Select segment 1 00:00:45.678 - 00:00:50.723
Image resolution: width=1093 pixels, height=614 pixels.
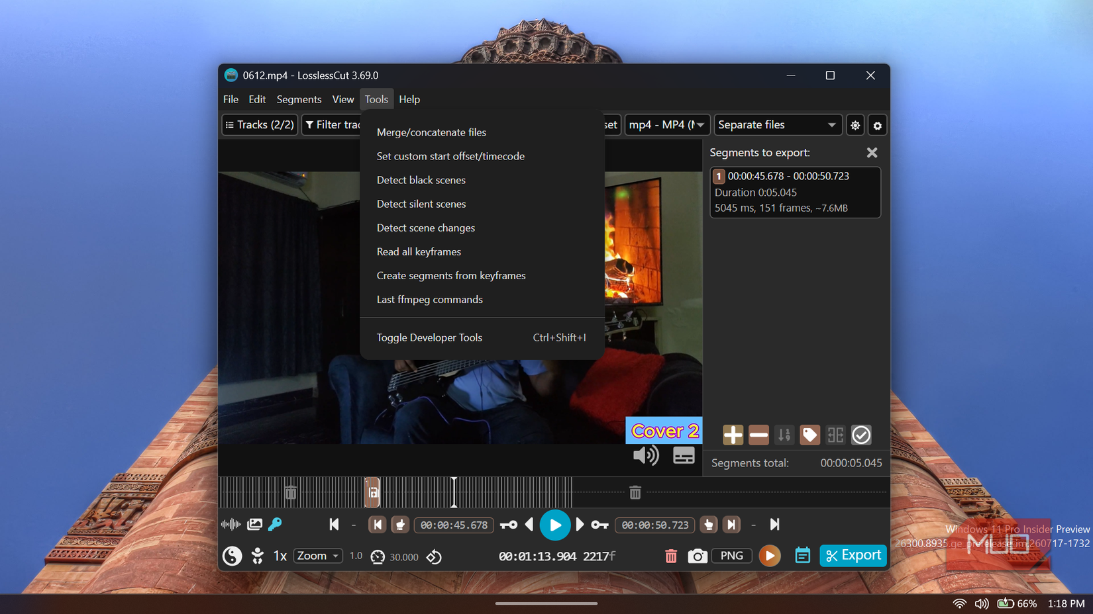point(796,192)
